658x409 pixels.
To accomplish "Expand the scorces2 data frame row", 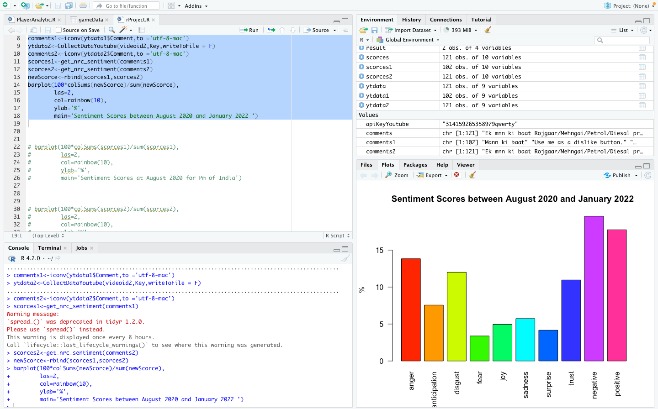I will point(361,77).
